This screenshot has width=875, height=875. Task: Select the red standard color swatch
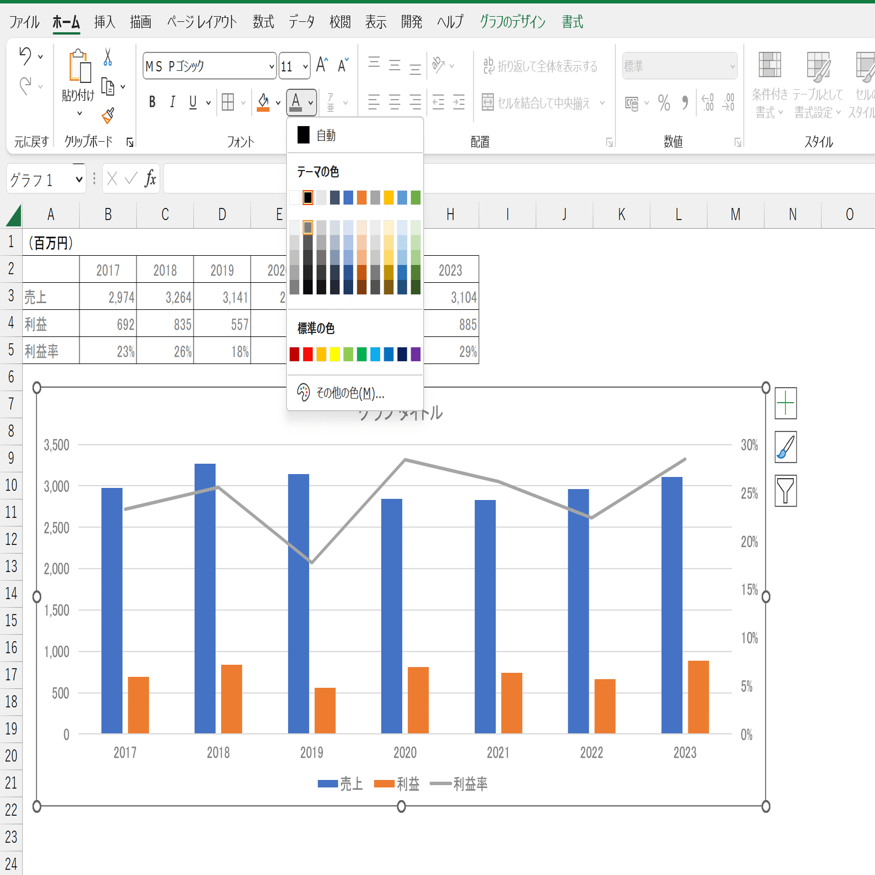[308, 354]
